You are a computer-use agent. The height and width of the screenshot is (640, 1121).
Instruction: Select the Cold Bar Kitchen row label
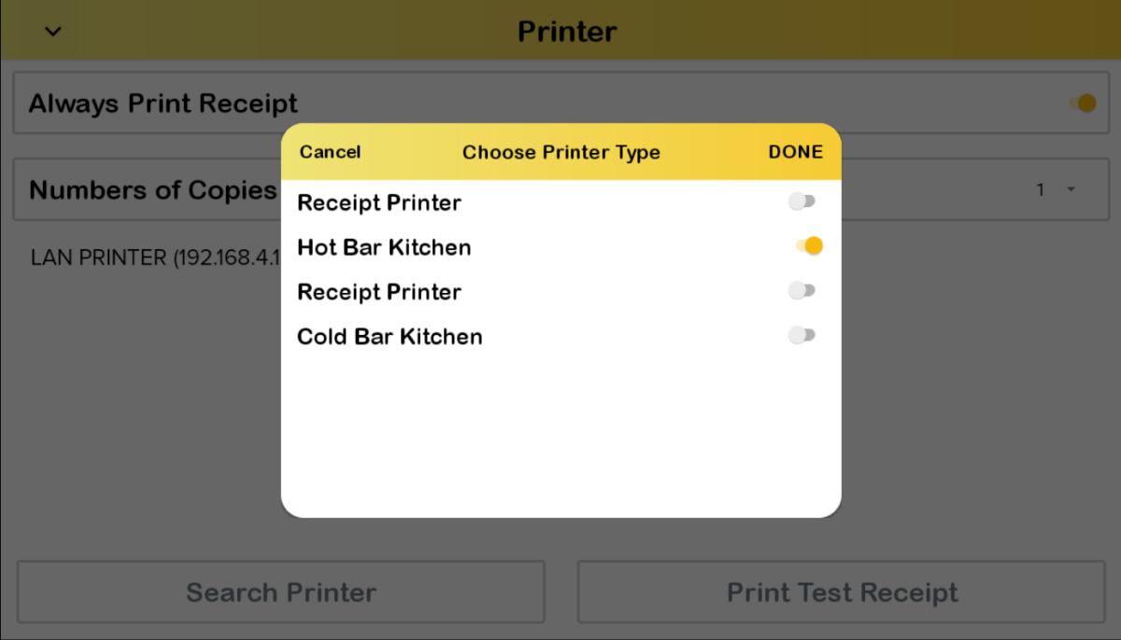click(x=389, y=337)
